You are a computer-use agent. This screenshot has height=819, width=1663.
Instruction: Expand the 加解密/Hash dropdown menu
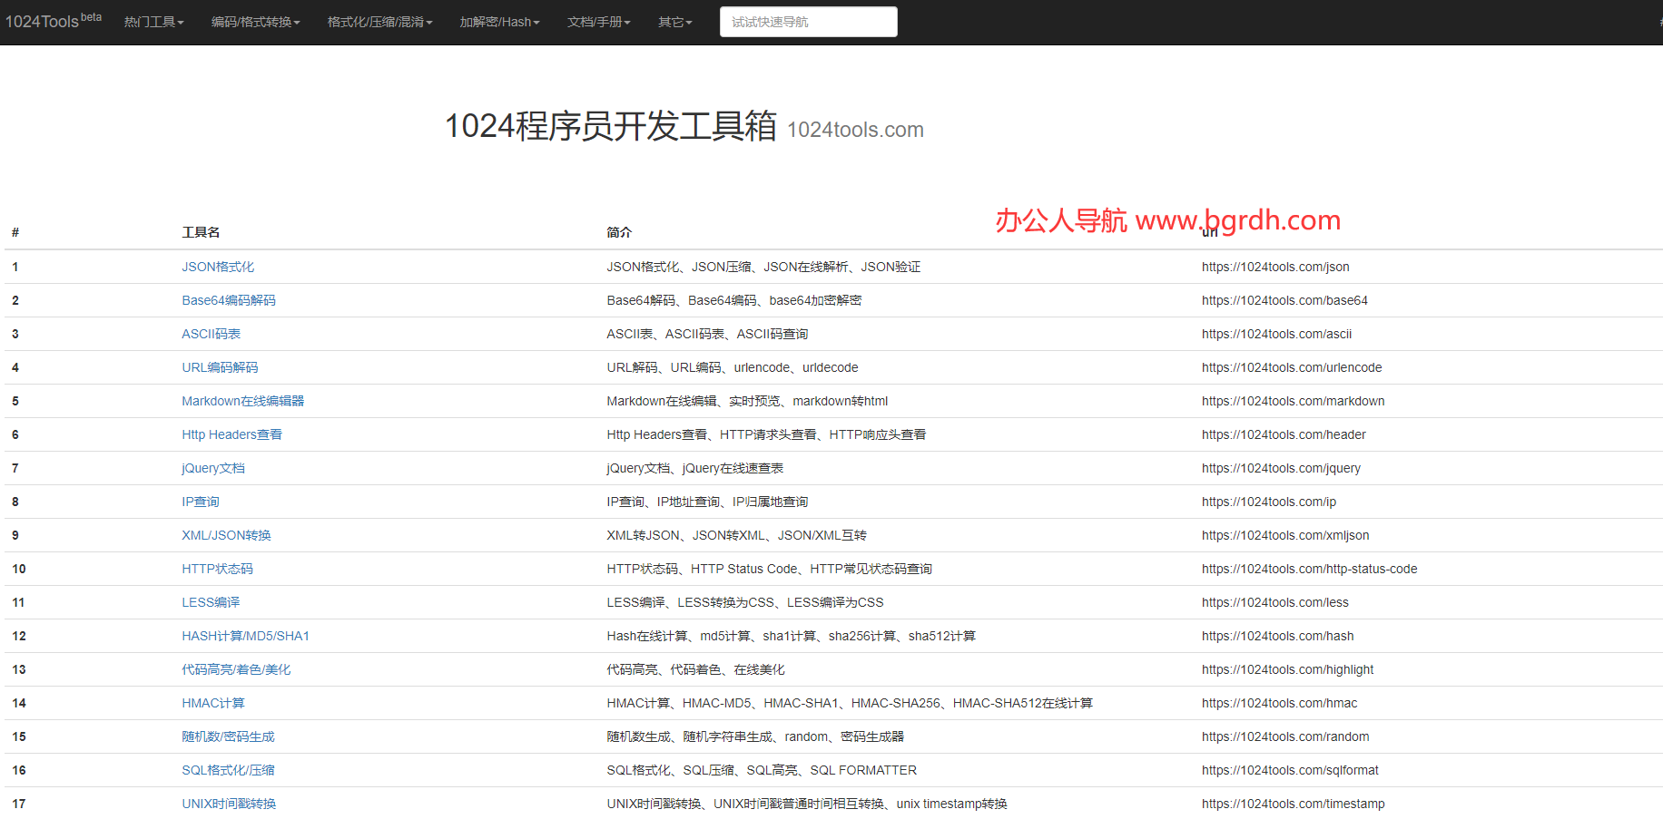[x=499, y=22]
